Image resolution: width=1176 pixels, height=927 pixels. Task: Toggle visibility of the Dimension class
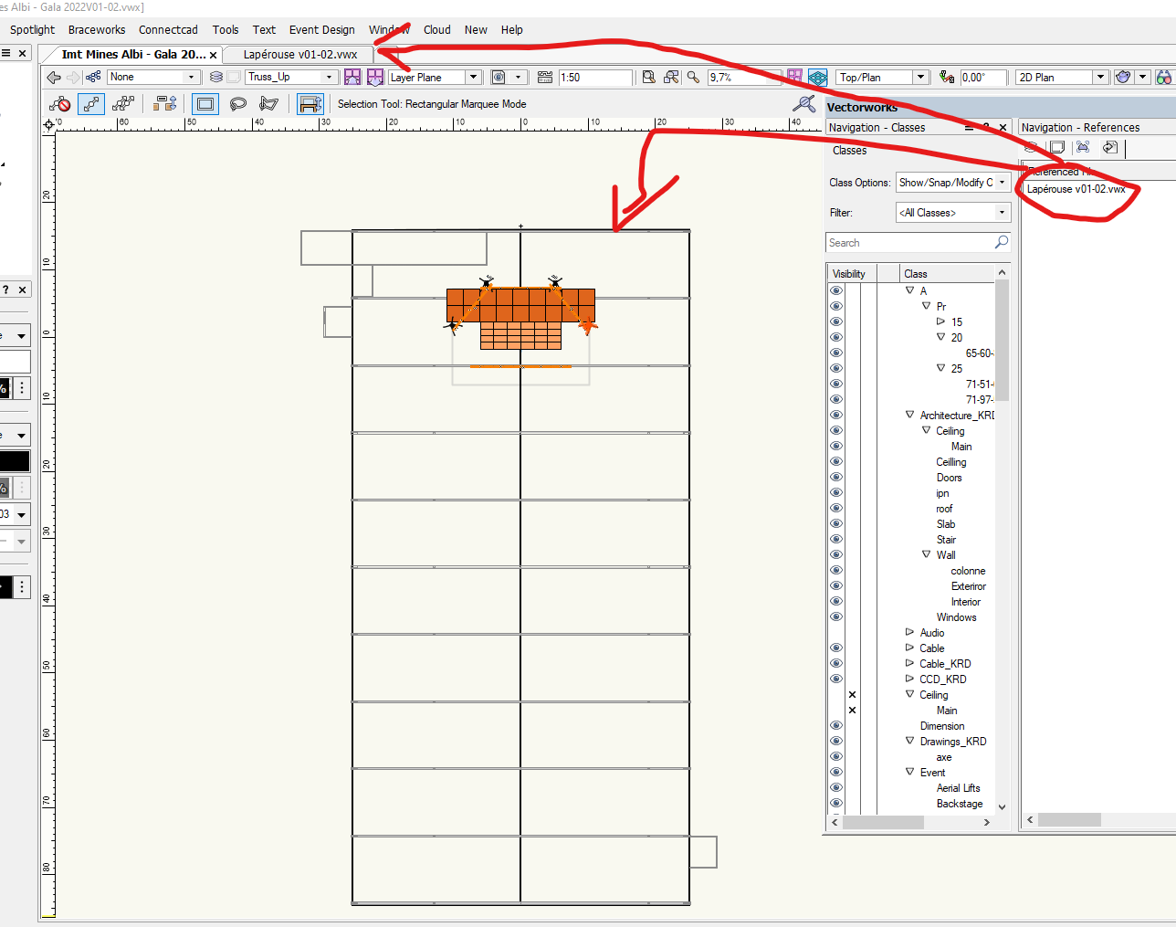[x=835, y=725]
